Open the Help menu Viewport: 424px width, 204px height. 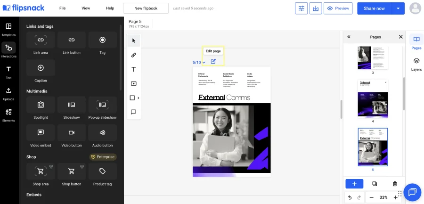coord(110,8)
